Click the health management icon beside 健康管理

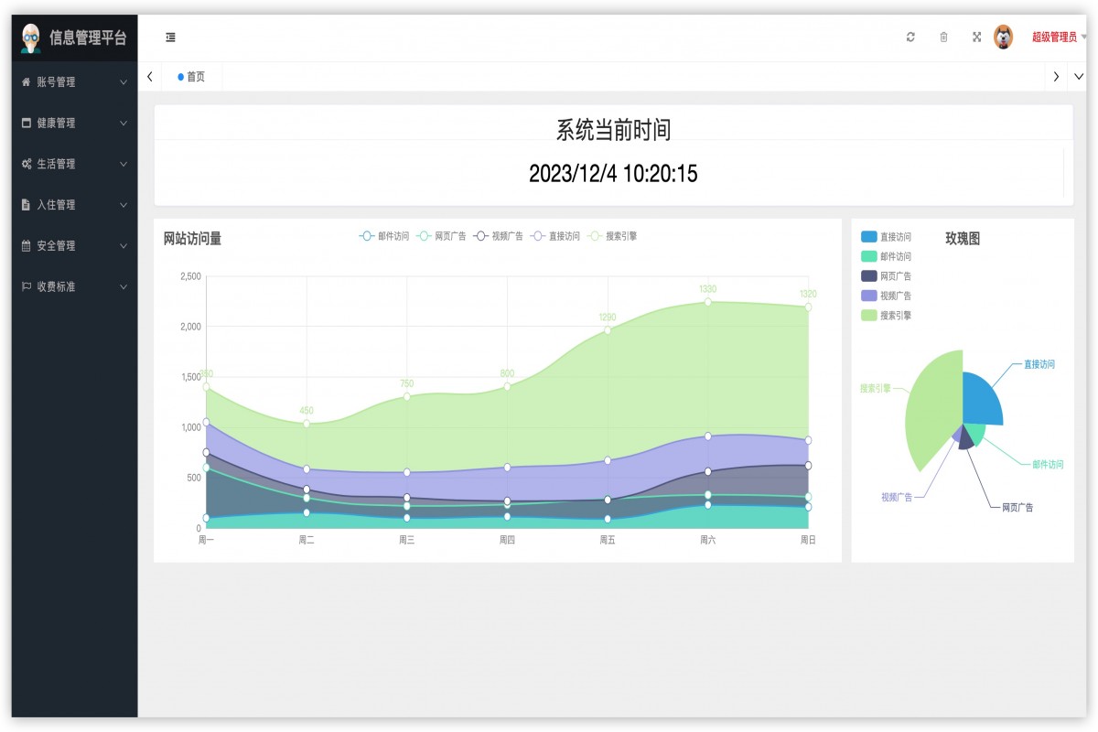pyautogui.click(x=27, y=123)
